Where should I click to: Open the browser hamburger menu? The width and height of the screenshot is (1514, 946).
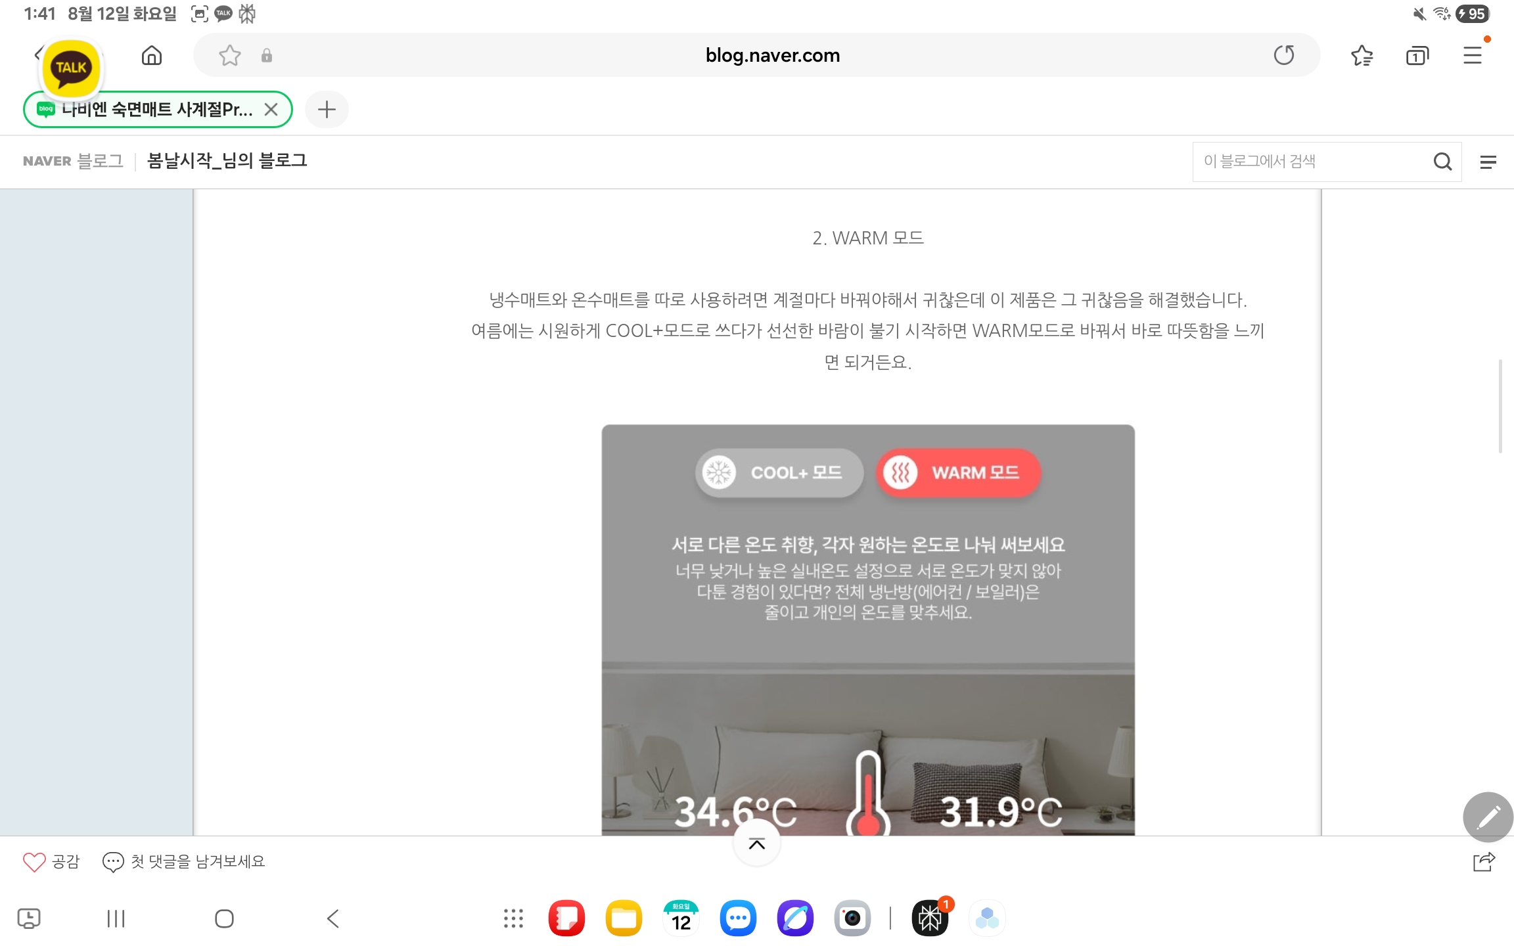[x=1473, y=55]
